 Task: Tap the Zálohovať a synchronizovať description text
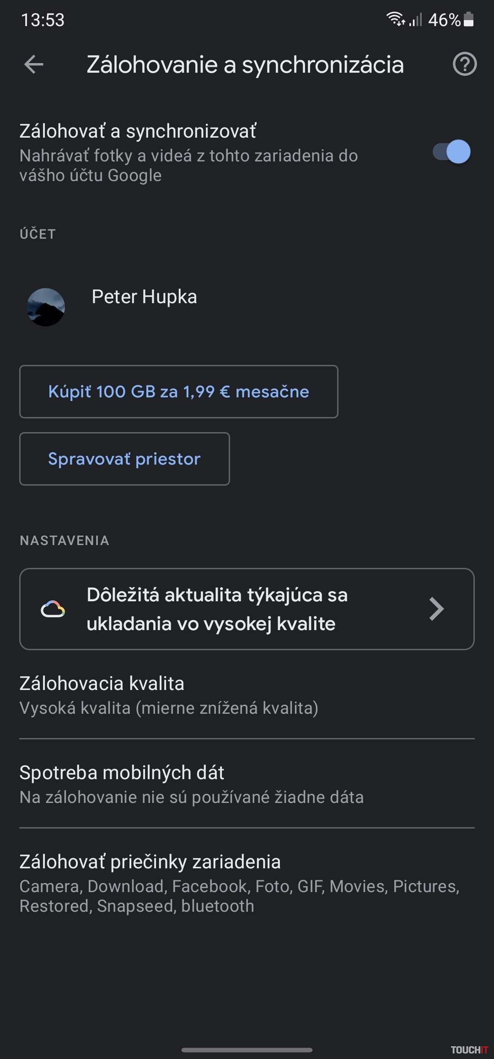click(x=188, y=166)
